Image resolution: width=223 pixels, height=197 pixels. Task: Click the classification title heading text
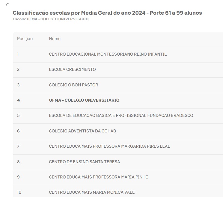click(x=107, y=13)
